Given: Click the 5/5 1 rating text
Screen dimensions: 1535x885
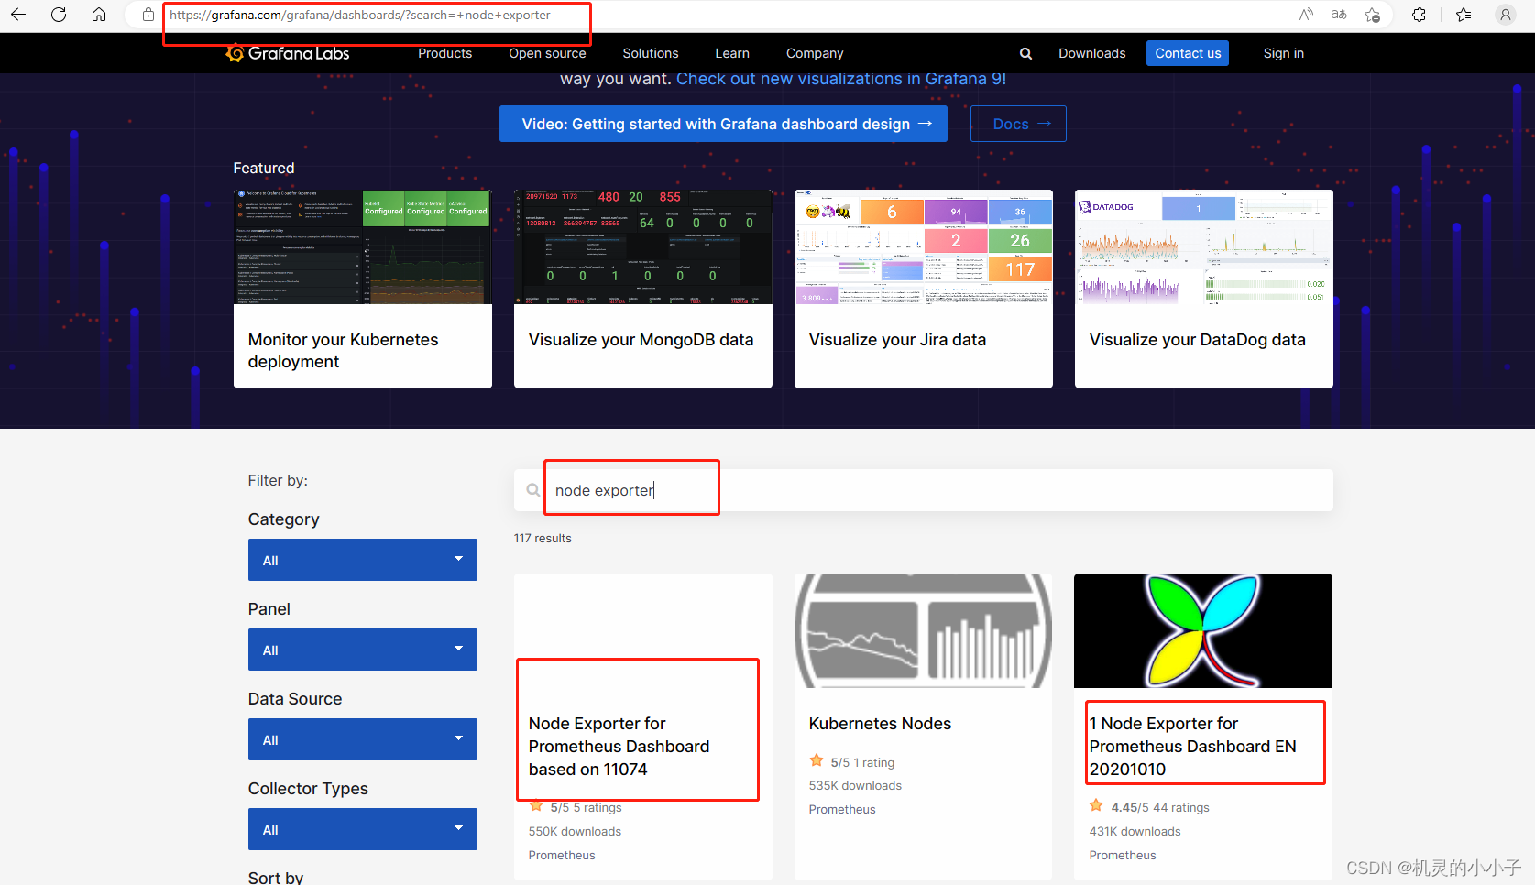Looking at the screenshot, I should 862,762.
